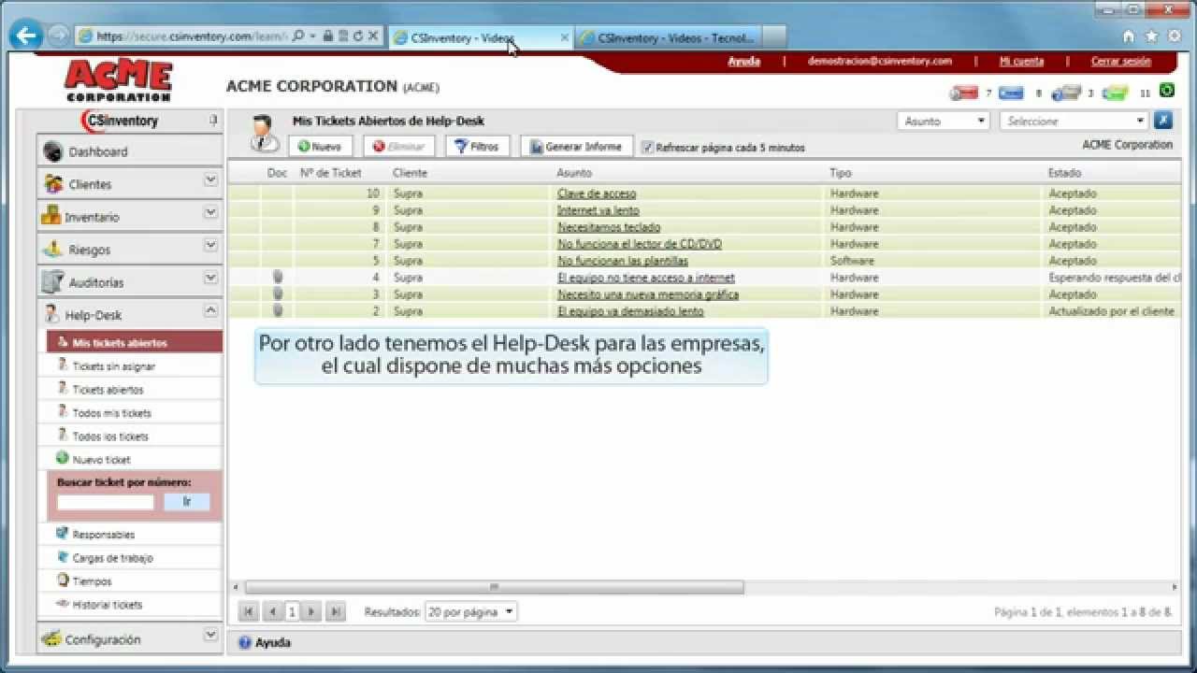Viewport: 1197px width, 673px height.
Task: Expand the Auditorías sidebar section
Action: (210, 279)
